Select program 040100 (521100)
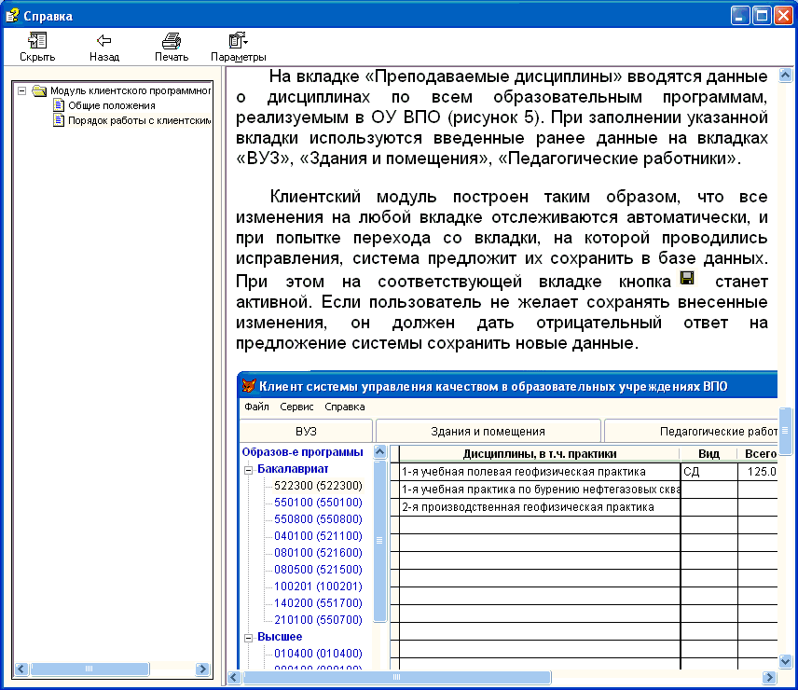Screen dimensions: 798x690 (x=318, y=536)
